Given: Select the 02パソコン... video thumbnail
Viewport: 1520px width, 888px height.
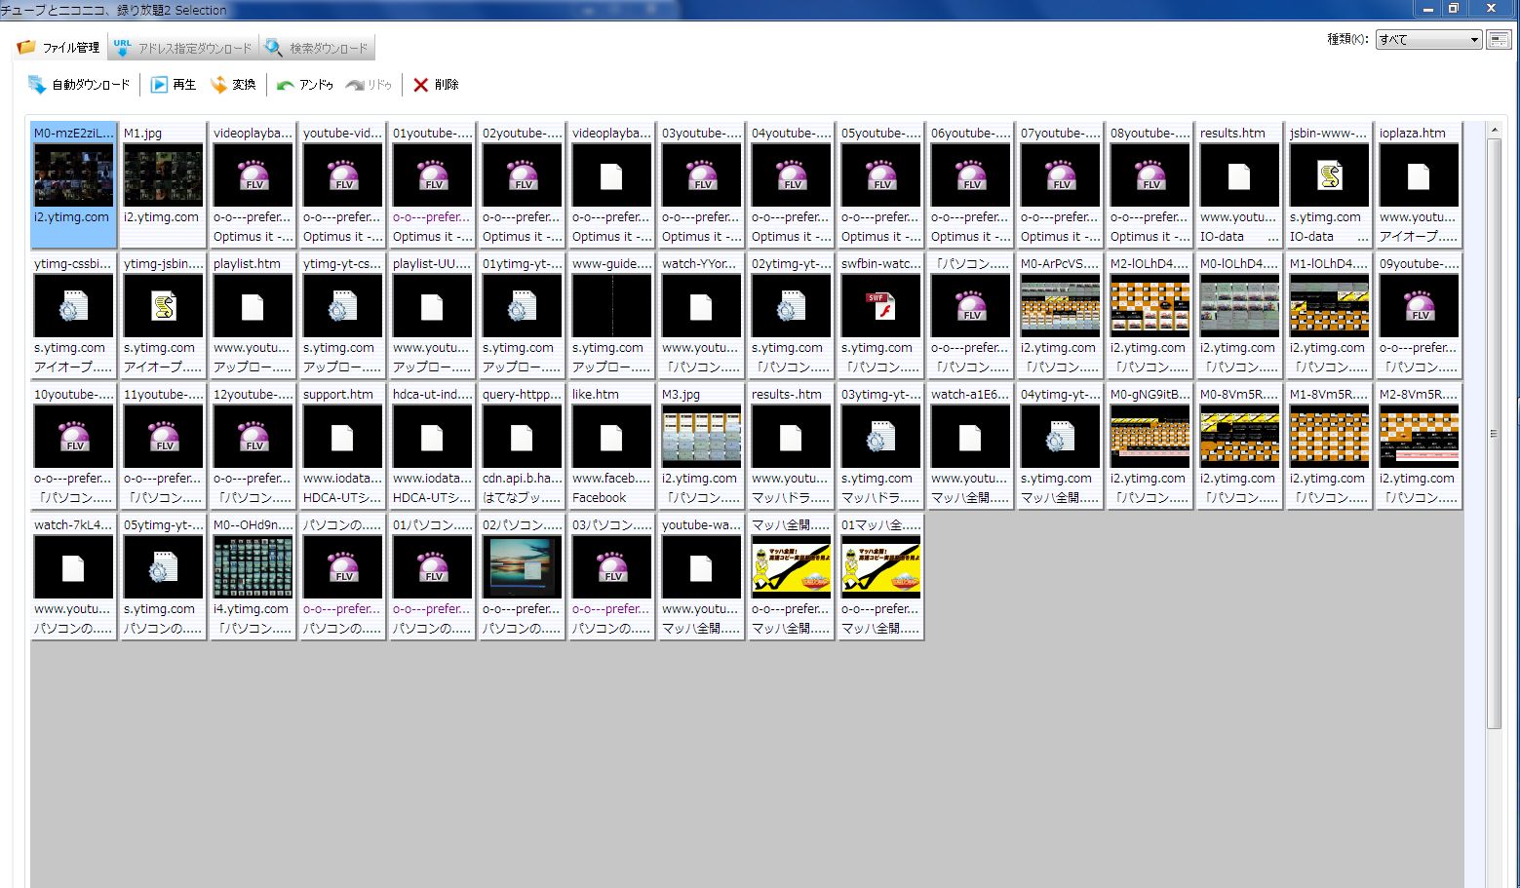Looking at the screenshot, I should tap(523, 567).
